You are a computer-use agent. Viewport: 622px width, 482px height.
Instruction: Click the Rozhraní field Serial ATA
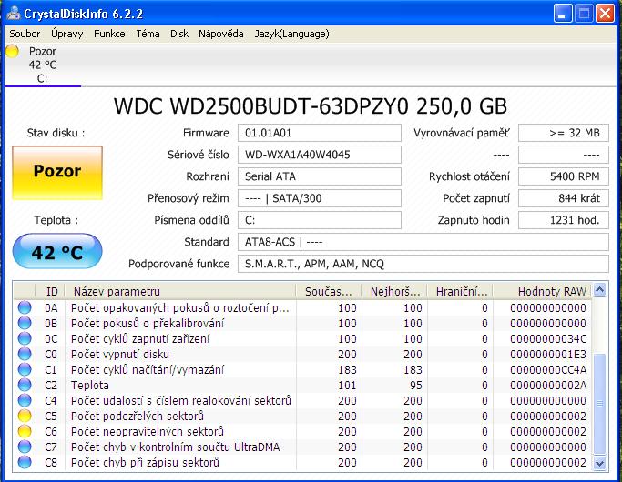pyautogui.click(x=320, y=176)
